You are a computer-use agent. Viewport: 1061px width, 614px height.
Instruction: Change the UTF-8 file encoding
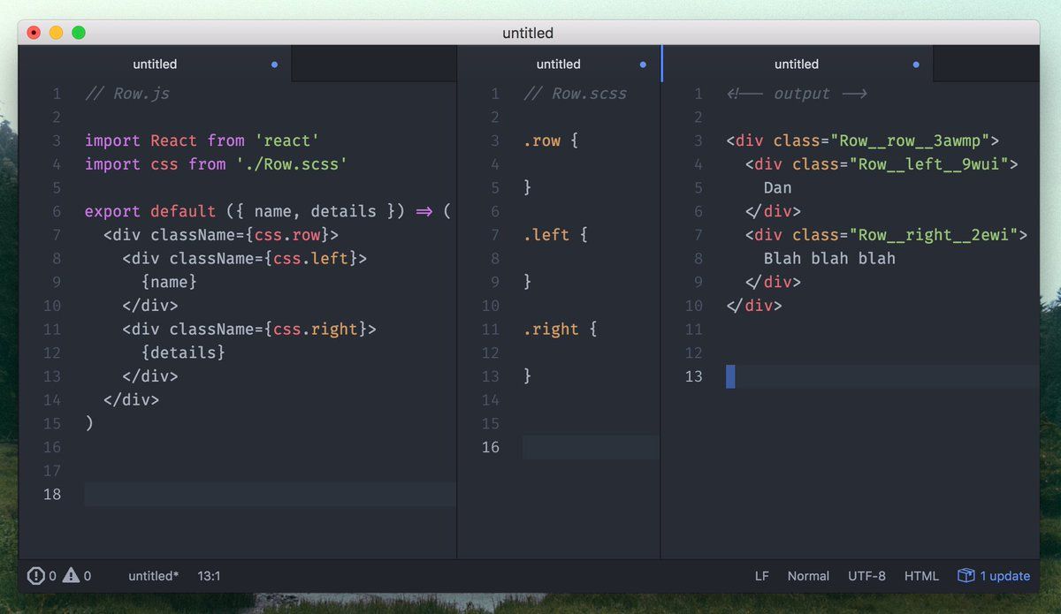coord(866,576)
